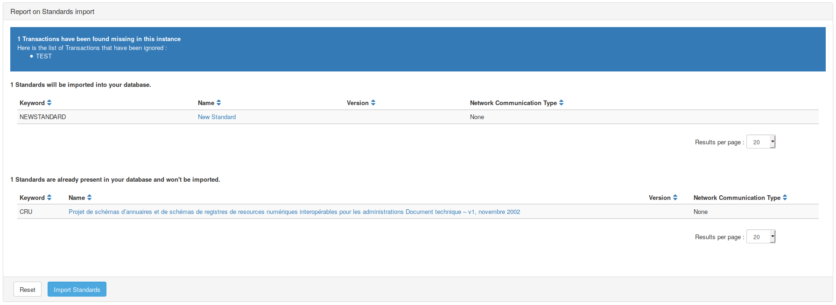The height and width of the screenshot is (305, 836).
Task: Click Network Communication Type sort arrows in the already-present table
Action: 785,198
